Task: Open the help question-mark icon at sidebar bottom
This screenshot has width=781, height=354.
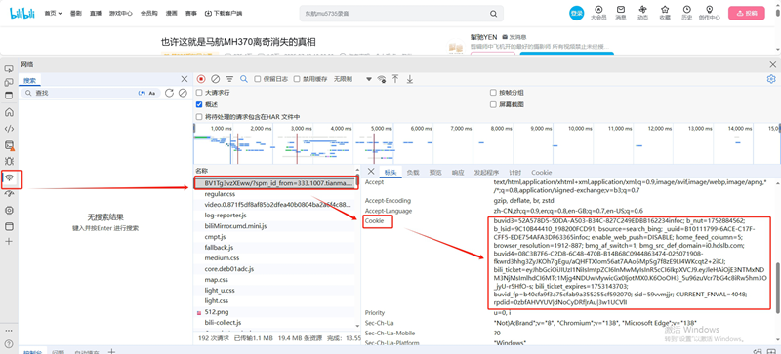Action: [x=9, y=344]
